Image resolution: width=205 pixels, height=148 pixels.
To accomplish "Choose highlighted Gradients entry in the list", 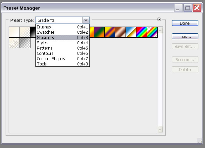I will click(63, 37).
